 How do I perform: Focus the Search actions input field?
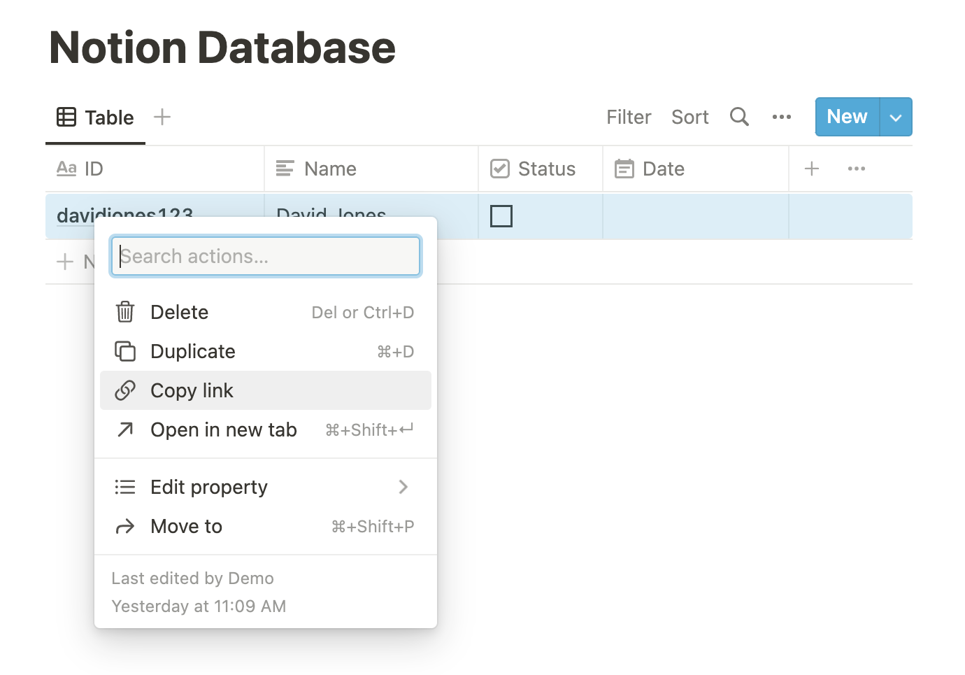pos(266,256)
